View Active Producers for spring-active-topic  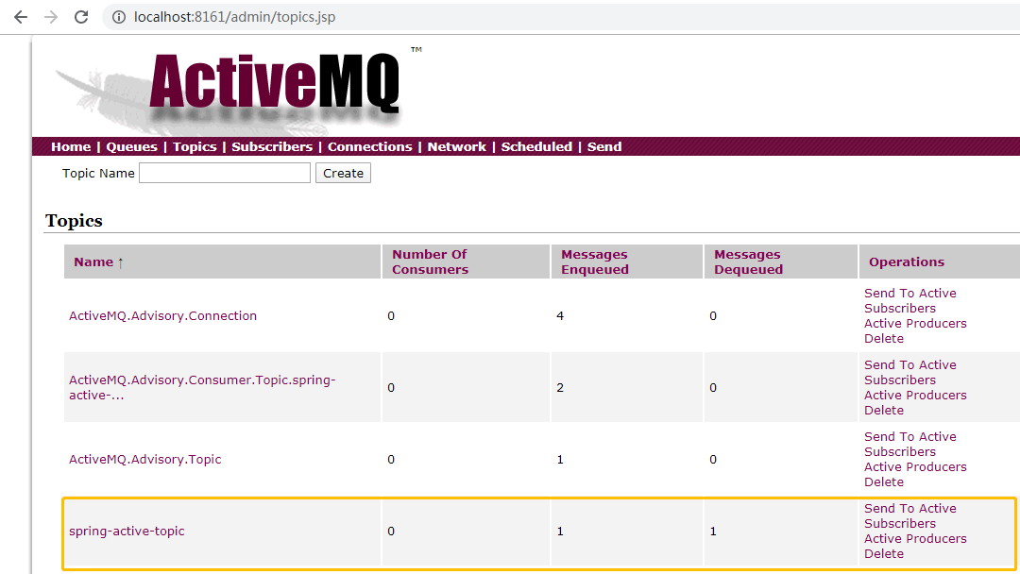(915, 539)
